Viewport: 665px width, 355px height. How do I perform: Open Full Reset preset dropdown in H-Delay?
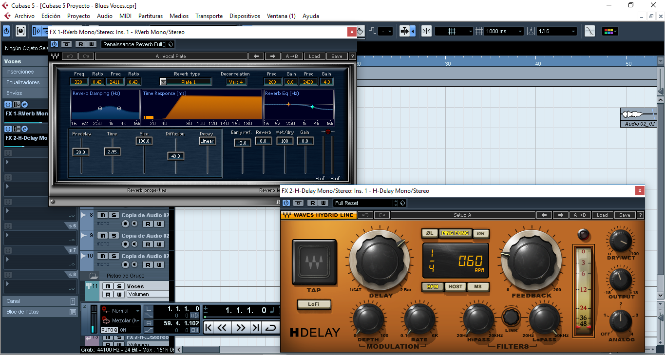click(x=365, y=203)
